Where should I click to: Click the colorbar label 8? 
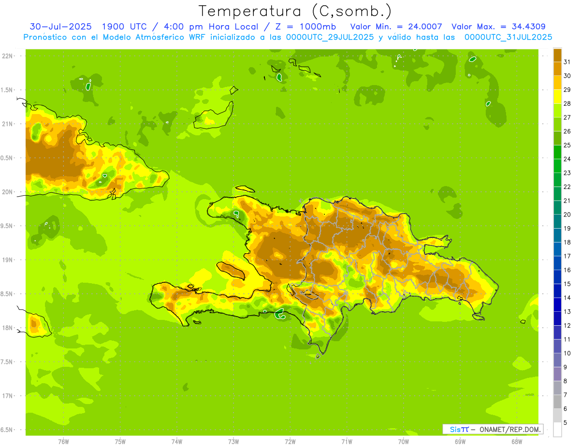click(565, 381)
